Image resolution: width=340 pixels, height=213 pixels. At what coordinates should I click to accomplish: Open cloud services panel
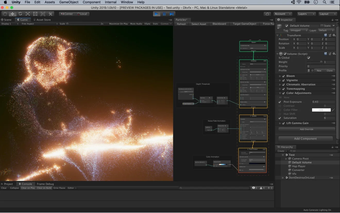(x=267, y=14)
